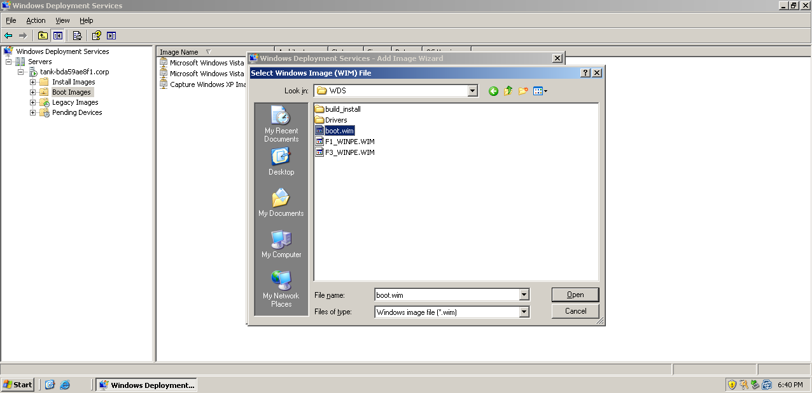
Task: Open the Files of type dropdown
Action: [x=524, y=312]
